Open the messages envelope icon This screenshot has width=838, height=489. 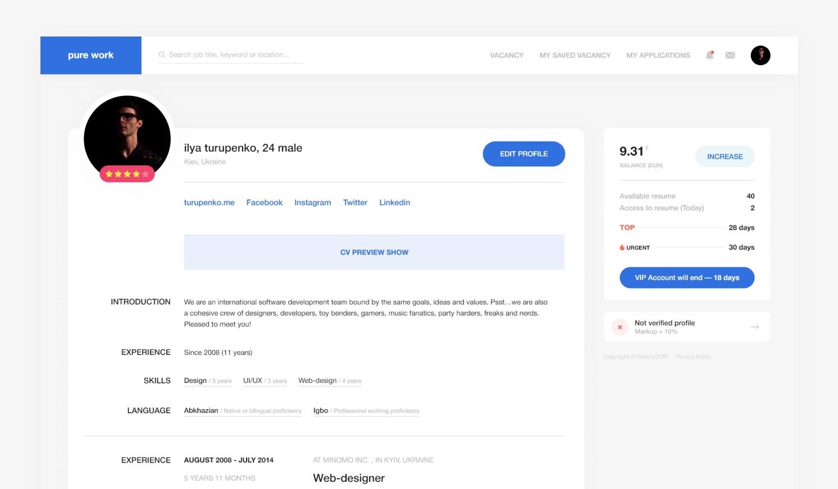click(x=730, y=55)
